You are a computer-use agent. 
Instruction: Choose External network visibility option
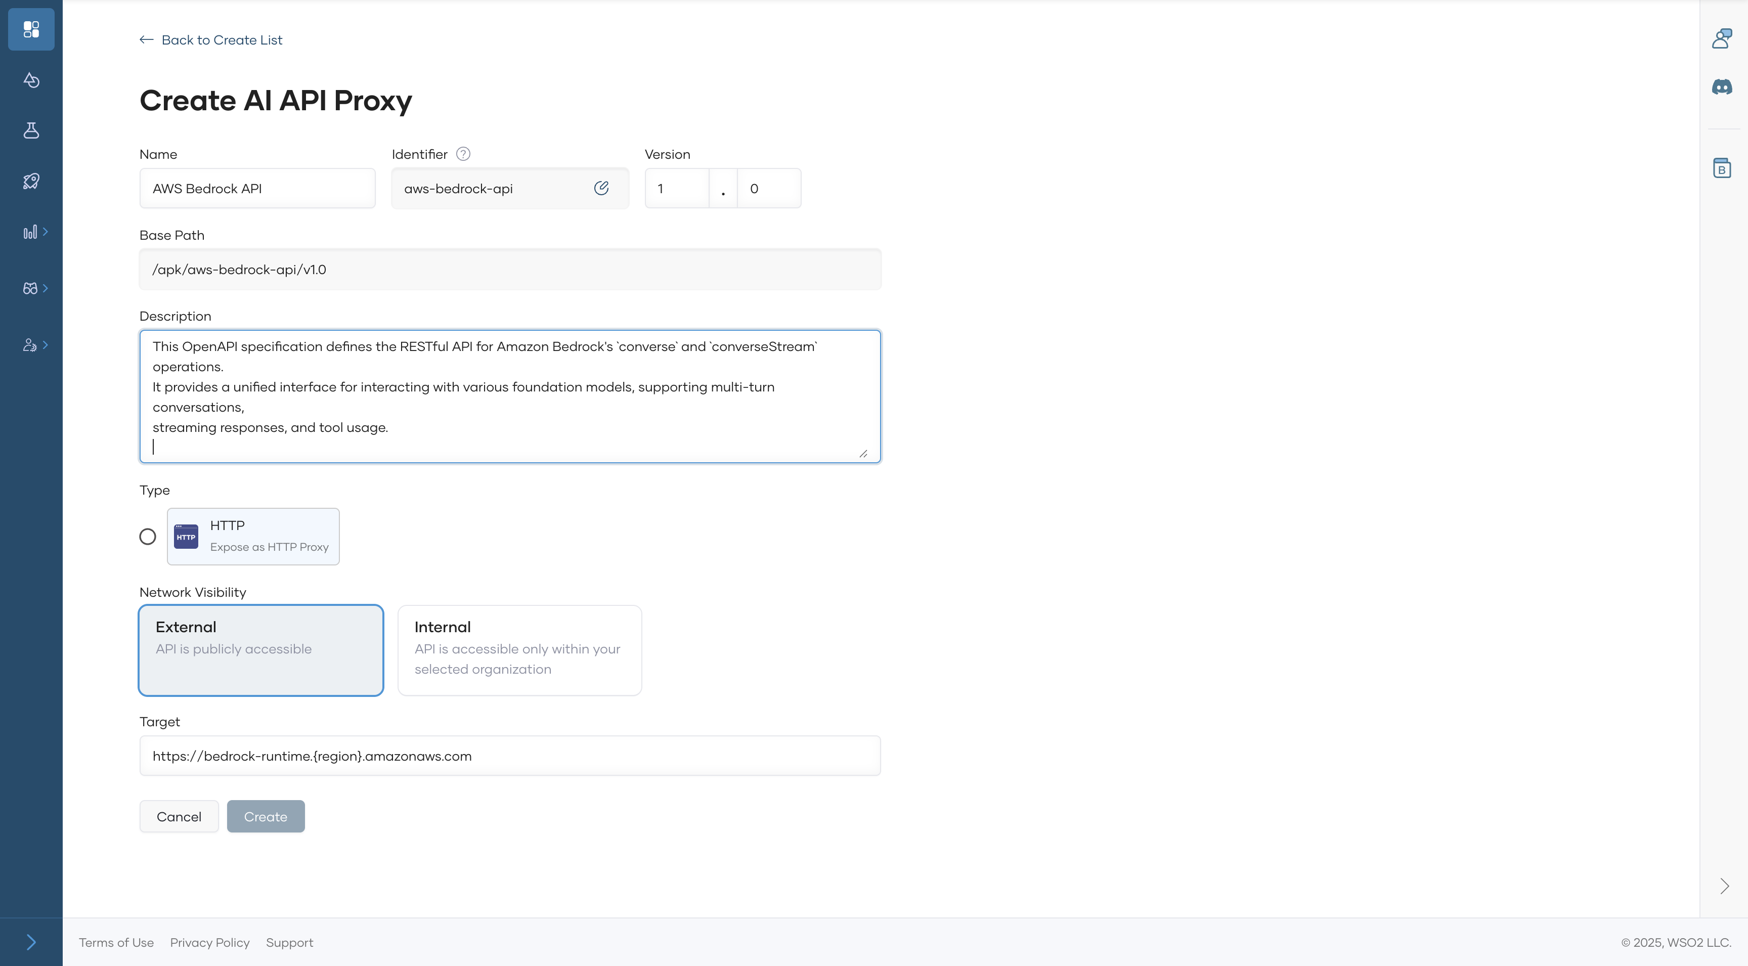click(261, 650)
